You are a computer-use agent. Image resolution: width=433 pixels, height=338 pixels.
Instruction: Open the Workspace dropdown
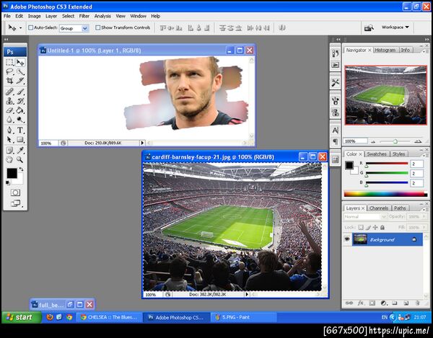point(395,27)
